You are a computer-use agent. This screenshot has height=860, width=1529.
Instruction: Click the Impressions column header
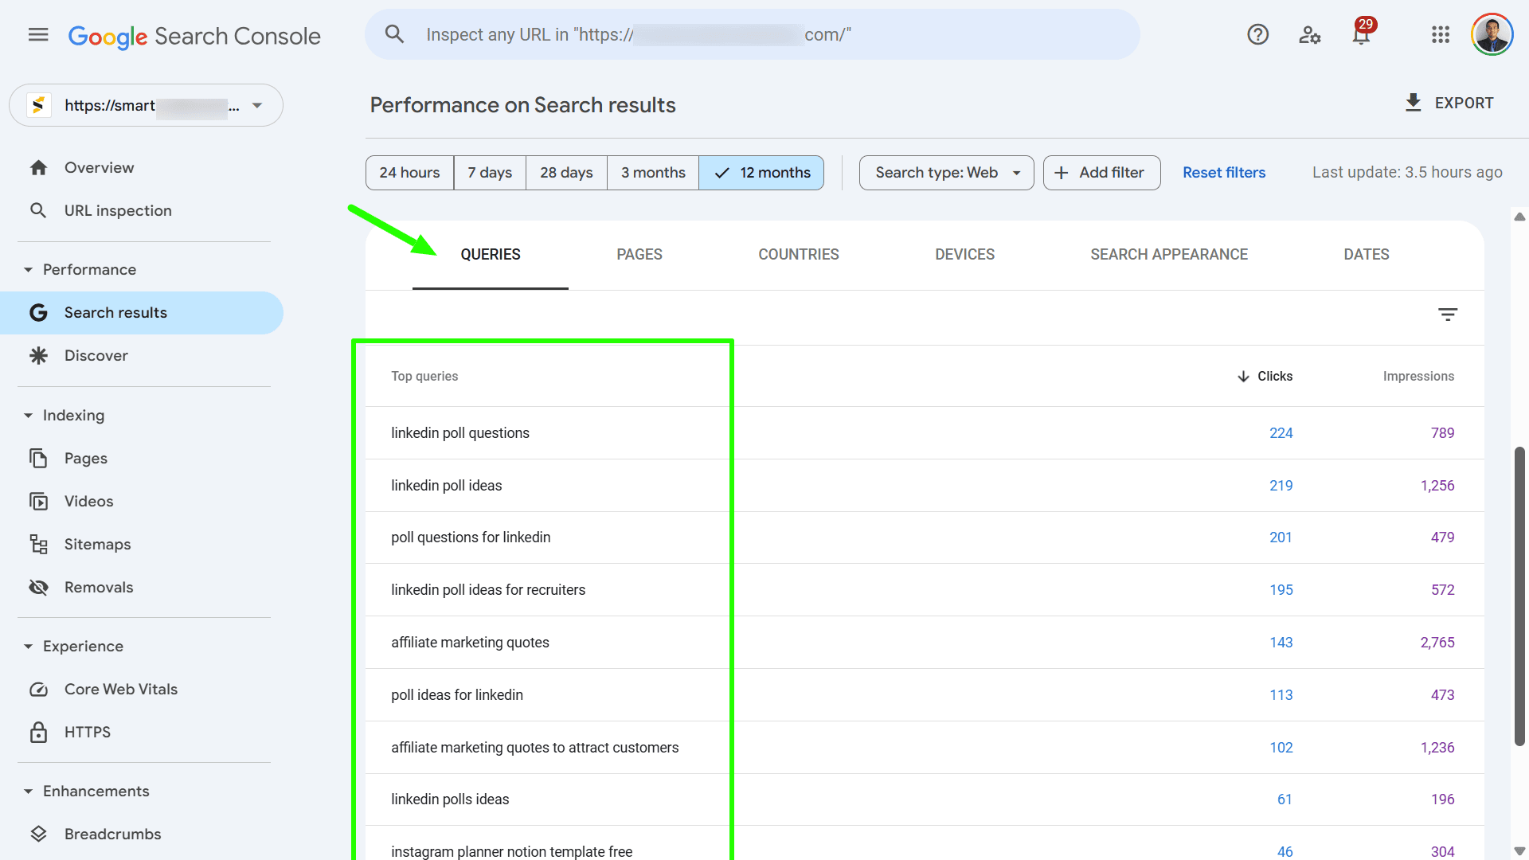point(1418,376)
